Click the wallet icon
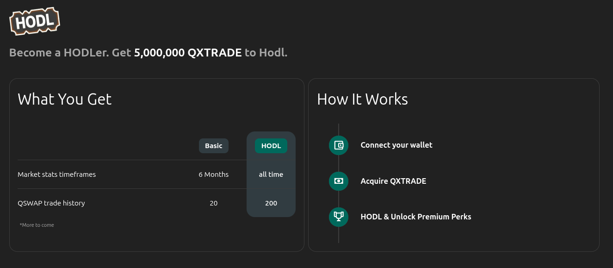 tap(339, 145)
